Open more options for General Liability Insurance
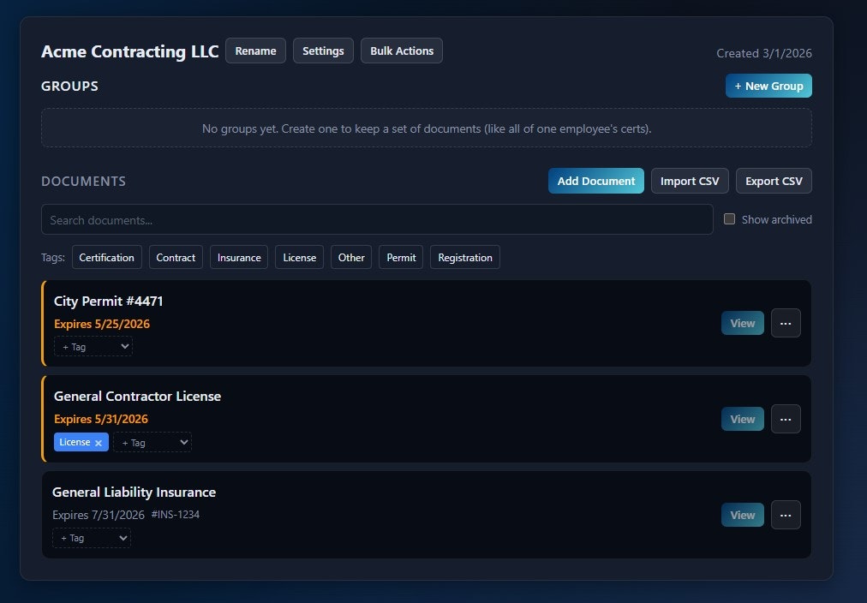Screen dimensions: 867x603 (x=786, y=515)
